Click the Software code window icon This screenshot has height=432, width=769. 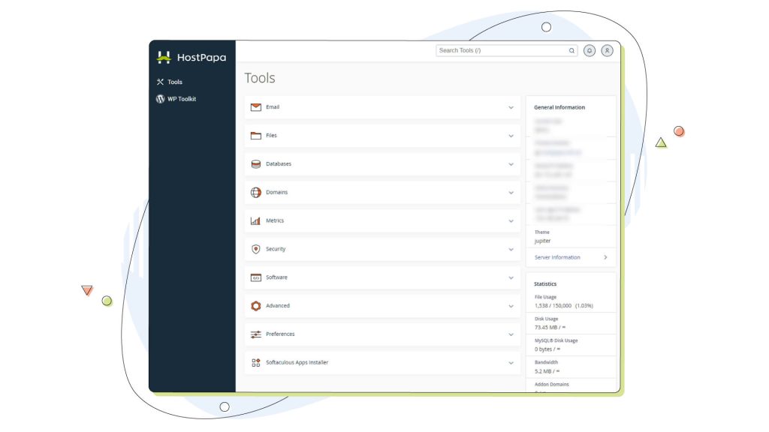pyautogui.click(x=256, y=277)
